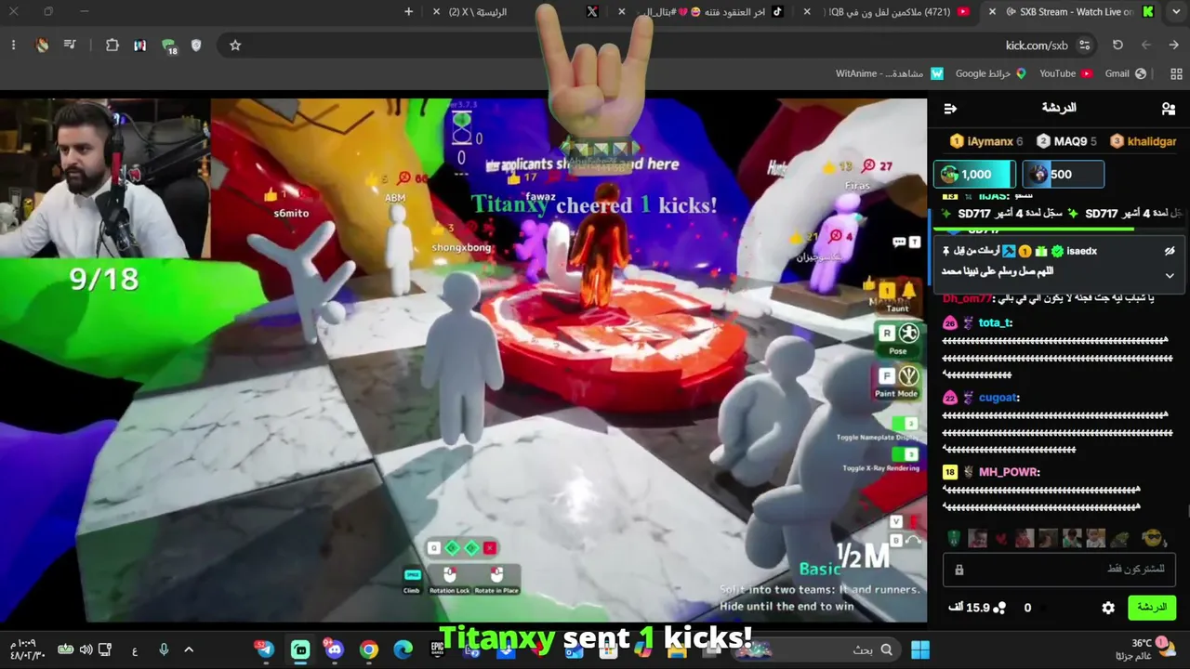Image resolution: width=1190 pixels, height=669 pixels.
Task: View site information icon in address bar
Action: coord(1084,46)
